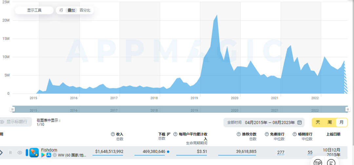Open the TIP floating button

318,162
